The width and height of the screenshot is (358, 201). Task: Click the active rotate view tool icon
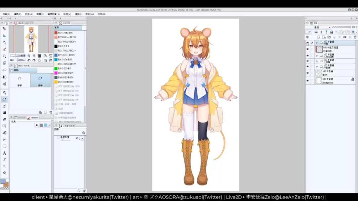click(4, 99)
